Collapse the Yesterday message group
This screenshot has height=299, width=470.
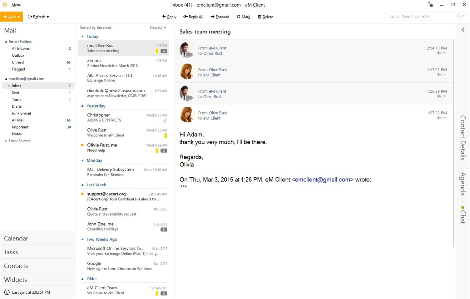(x=82, y=106)
